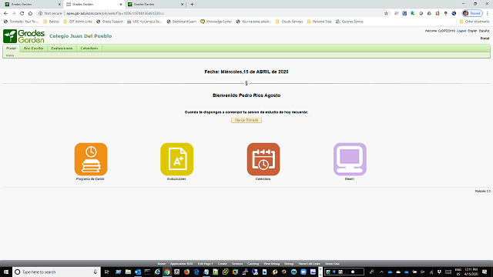Switch to the third Grades Garden browser tab
493x277 pixels.
[156, 5]
